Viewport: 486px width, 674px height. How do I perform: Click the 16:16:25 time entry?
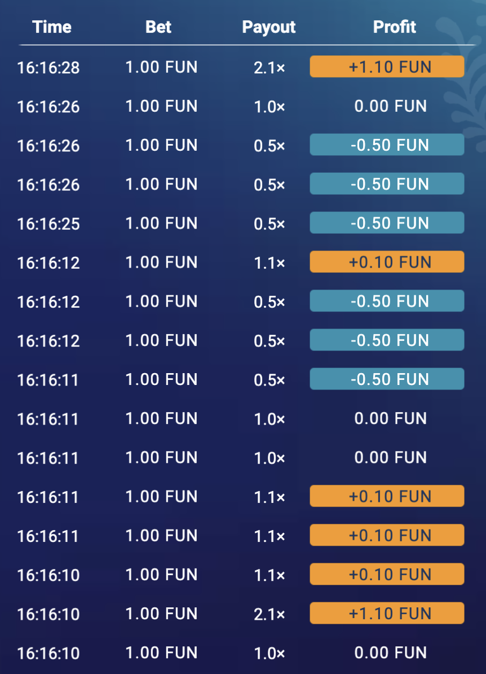[48, 224]
